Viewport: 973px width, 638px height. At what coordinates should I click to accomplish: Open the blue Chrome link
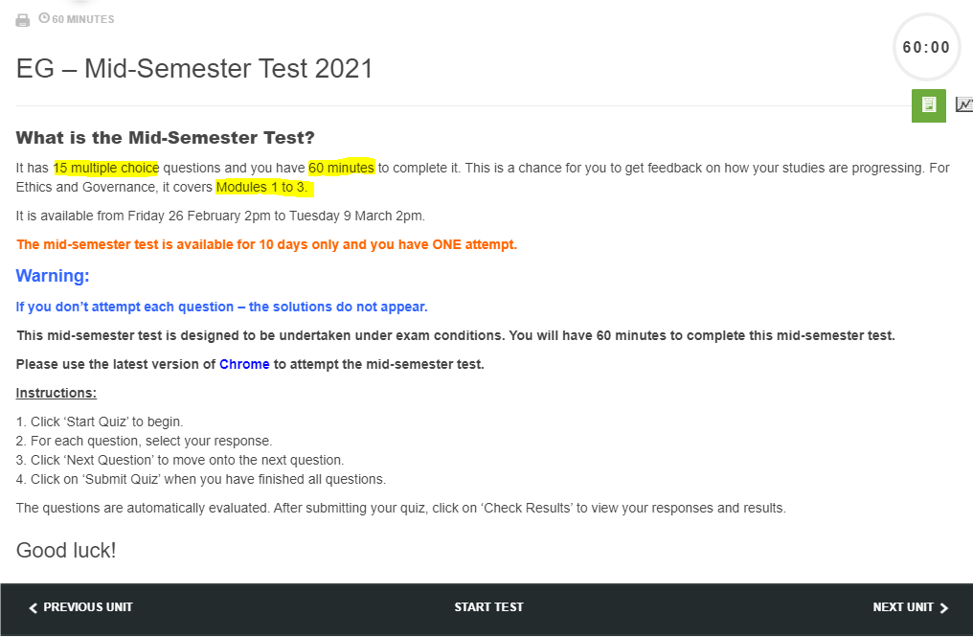244,365
